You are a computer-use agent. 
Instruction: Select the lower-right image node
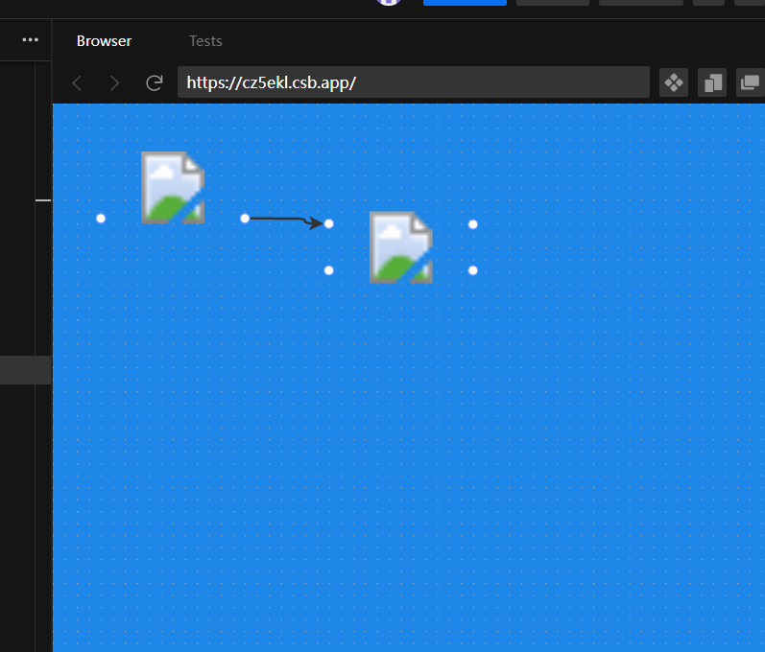401,247
